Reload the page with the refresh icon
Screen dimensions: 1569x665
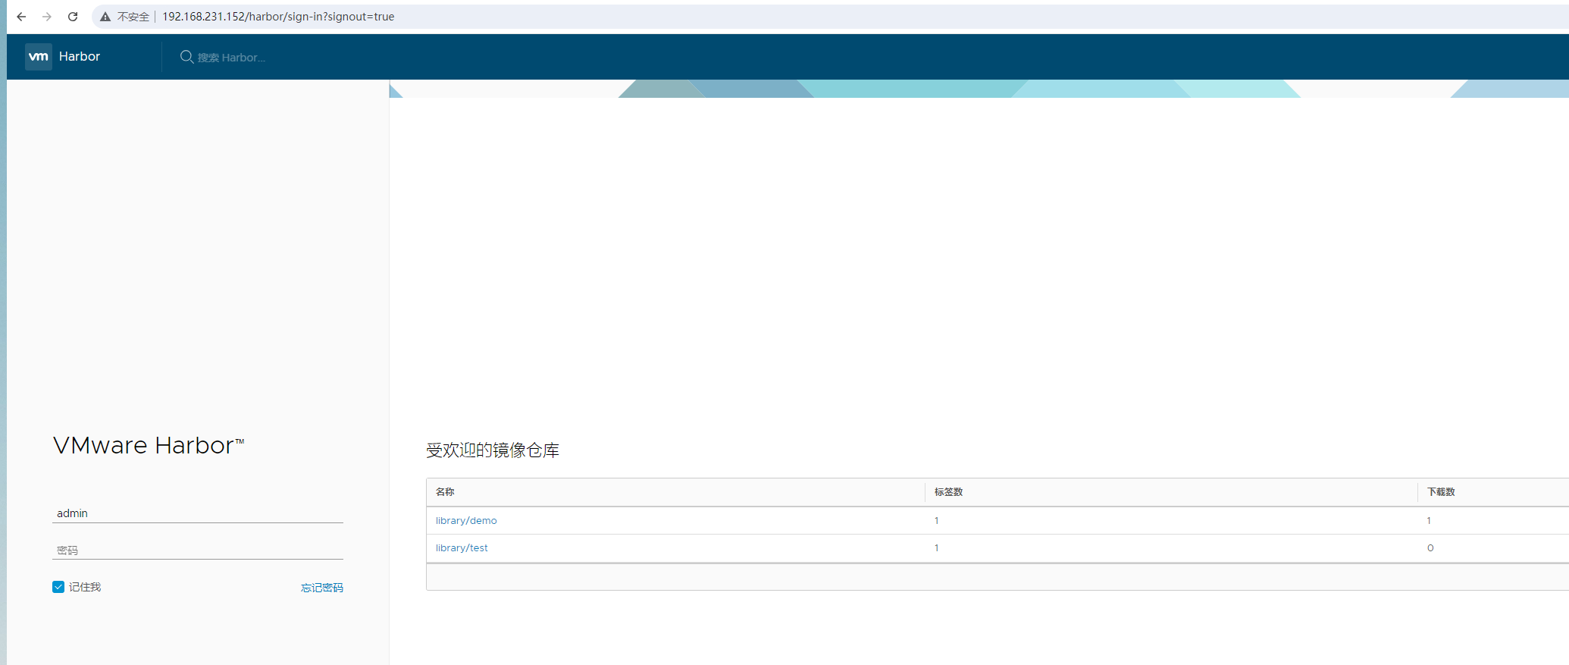(x=73, y=17)
